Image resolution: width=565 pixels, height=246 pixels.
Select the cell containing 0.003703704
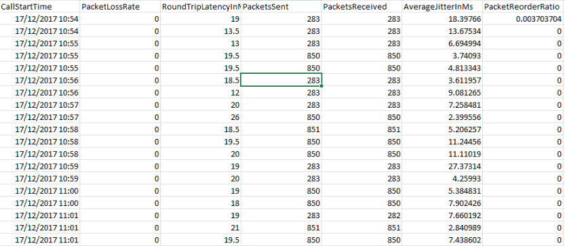pyautogui.click(x=524, y=19)
